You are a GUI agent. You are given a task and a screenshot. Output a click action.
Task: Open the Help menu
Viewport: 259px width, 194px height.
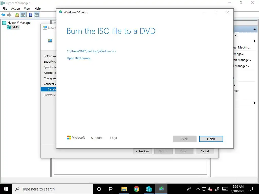point(37,9)
